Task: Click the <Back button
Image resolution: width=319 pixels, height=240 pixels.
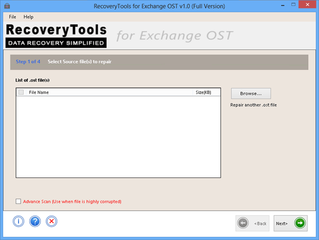Action: coord(253,223)
